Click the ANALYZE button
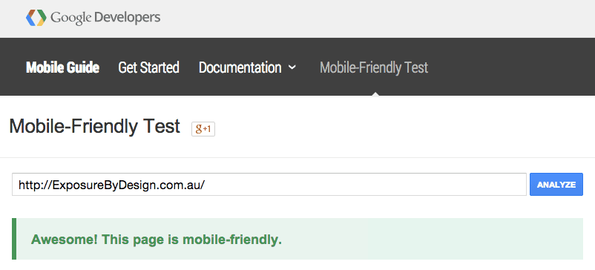 [556, 185]
